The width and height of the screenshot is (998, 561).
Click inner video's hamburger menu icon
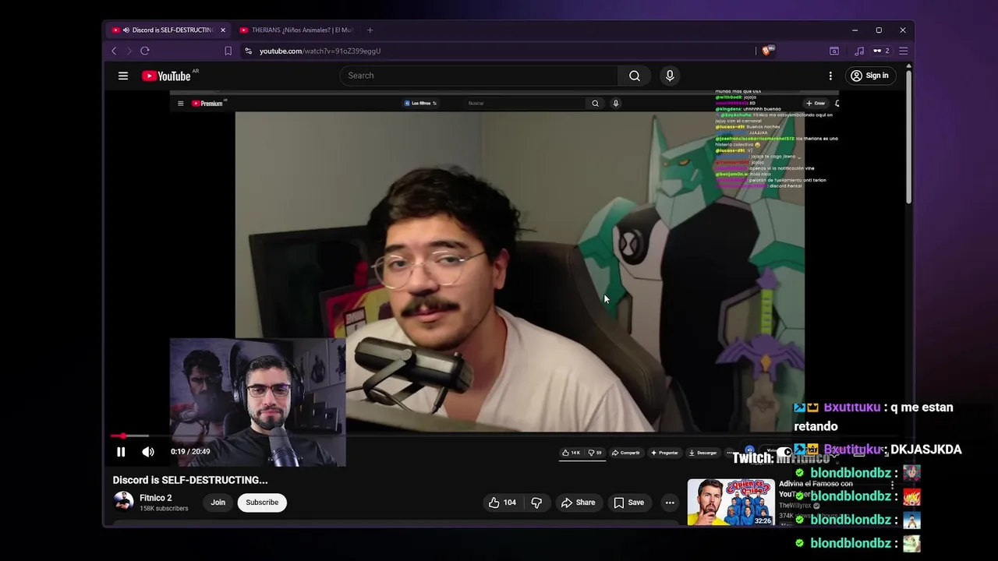181,103
